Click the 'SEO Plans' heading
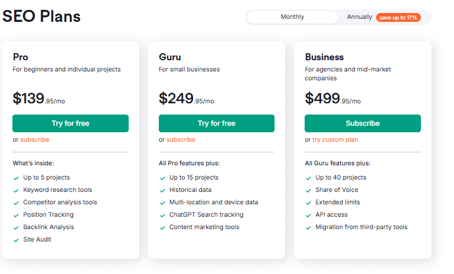This screenshot has height=274, width=454. point(41,16)
